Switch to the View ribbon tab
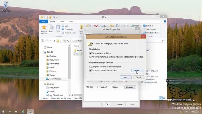Viewport: 202px width, 114px height. coord(71,22)
